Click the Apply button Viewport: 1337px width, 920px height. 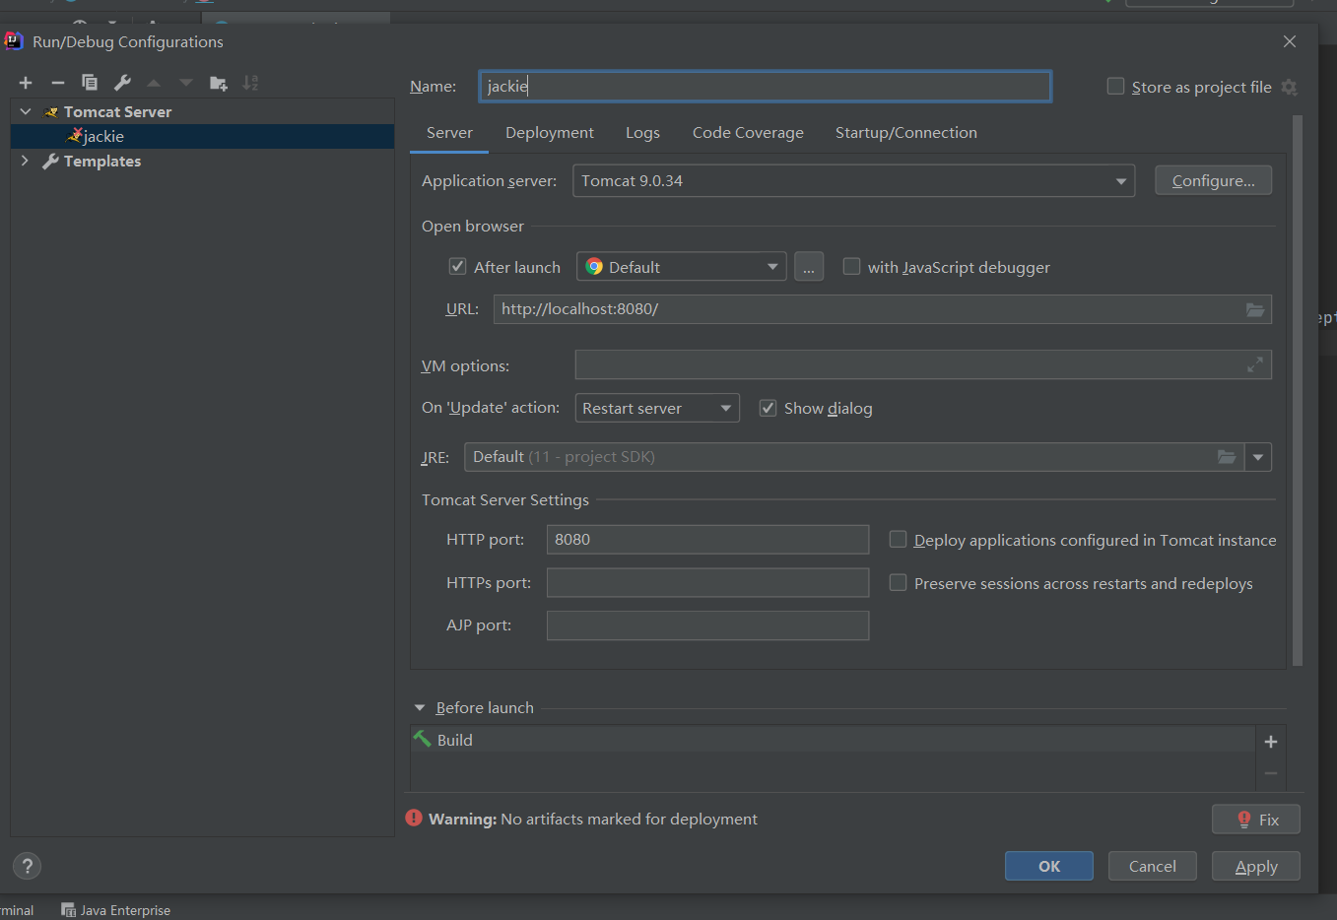click(x=1256, y=866)
